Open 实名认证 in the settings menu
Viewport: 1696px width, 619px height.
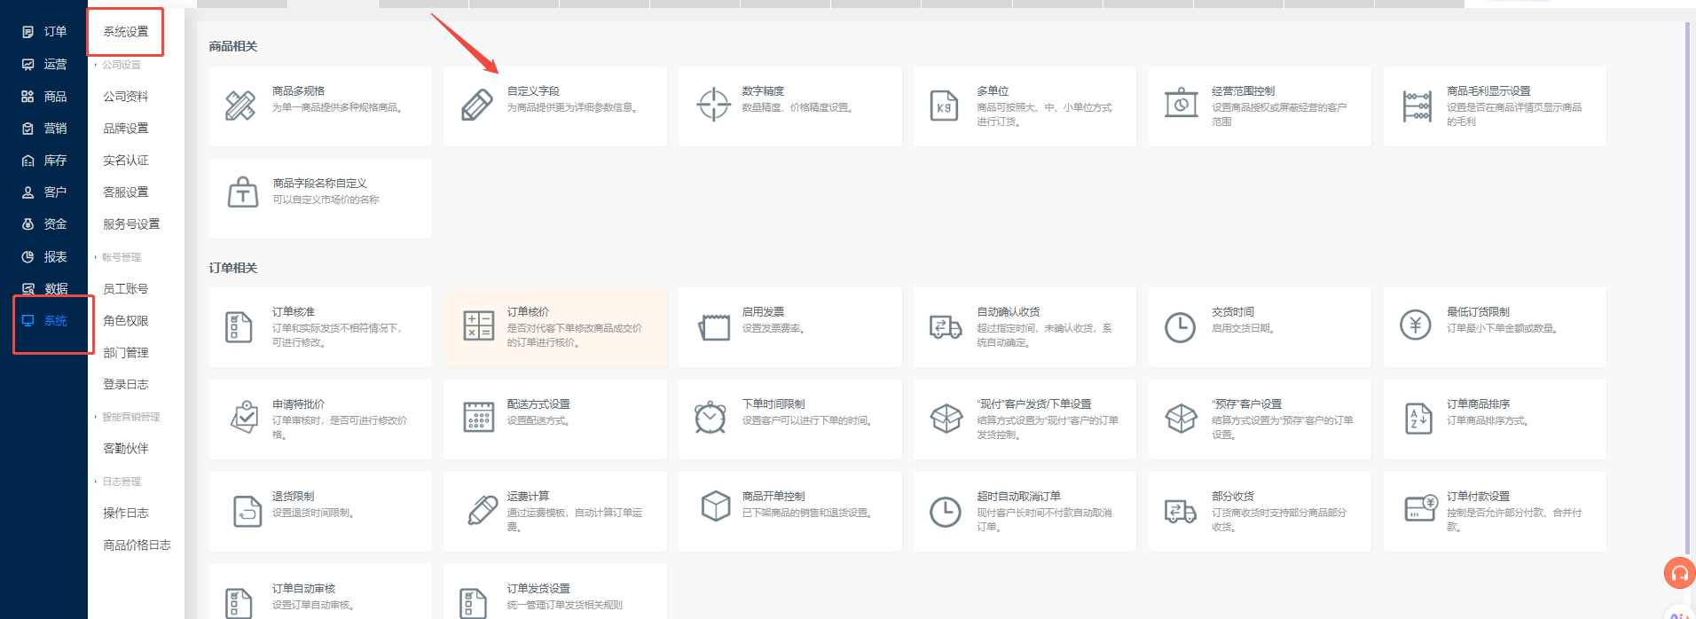tap(126, 161)
